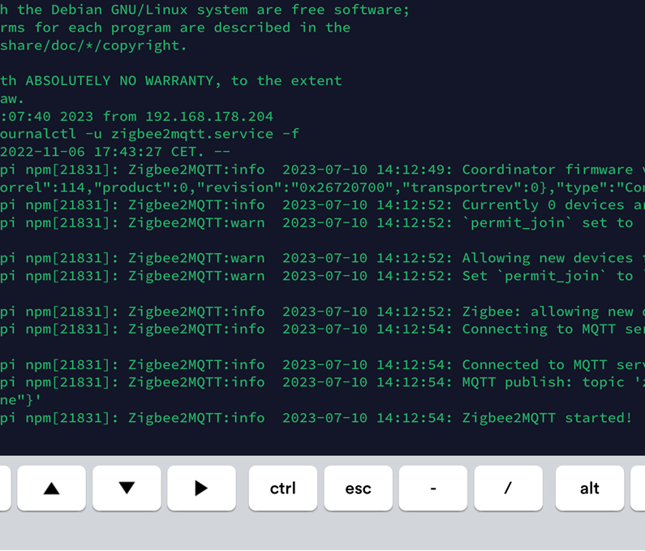The height and width of the screenshot is (551, 645).
Task: Click the 'Set `permit_join` to' warn line
Action: pyautogui.click(x=323, y=276)
